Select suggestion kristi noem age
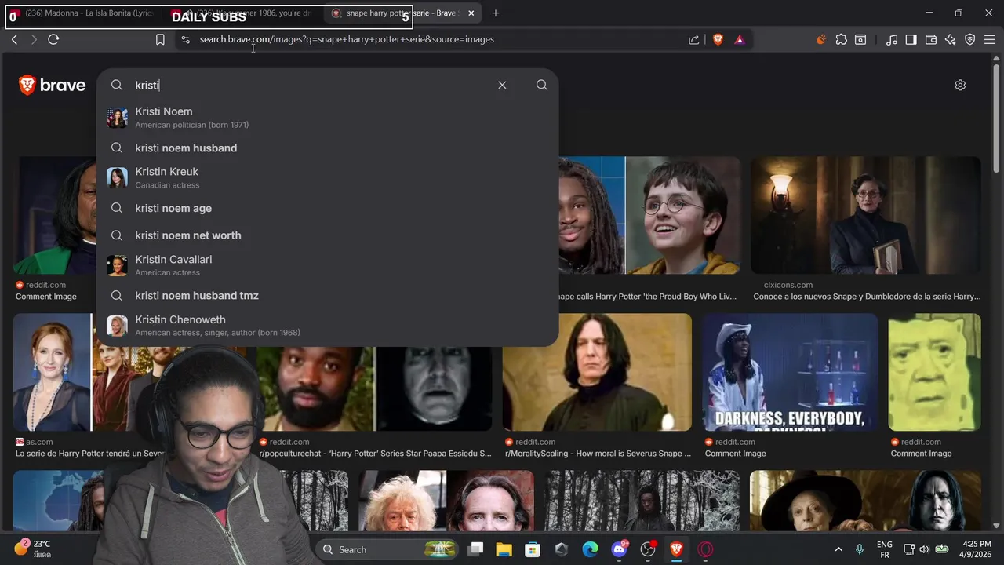The image size is (1004, 565). tap(327, 208)
